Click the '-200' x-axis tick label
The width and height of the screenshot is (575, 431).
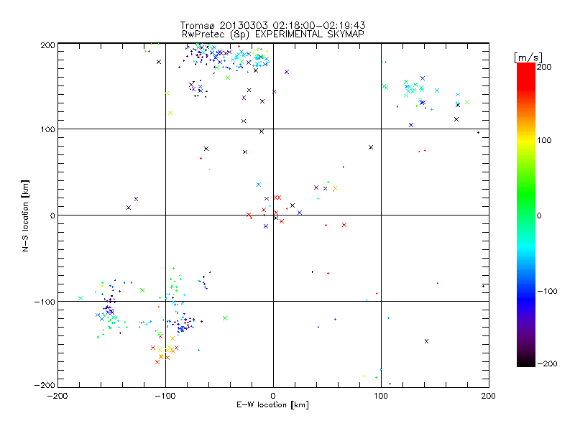[x=57, y=396]
